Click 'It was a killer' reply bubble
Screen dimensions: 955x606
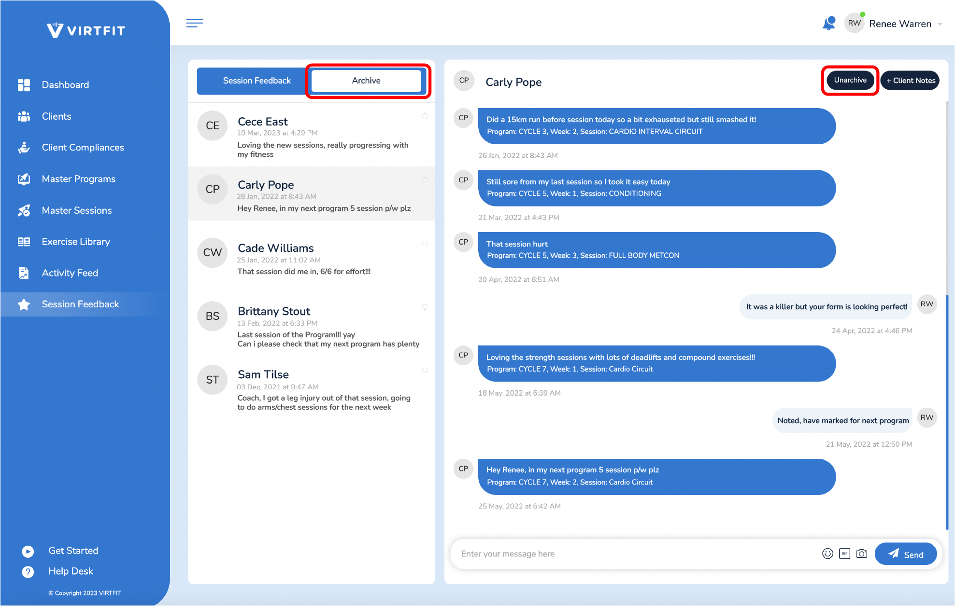coord(826,307)
